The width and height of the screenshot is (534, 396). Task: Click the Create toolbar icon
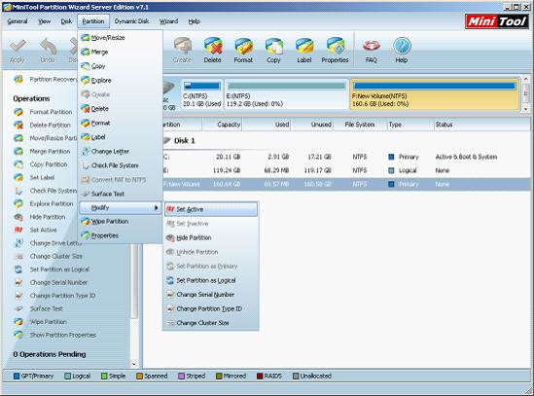[183, 50]
